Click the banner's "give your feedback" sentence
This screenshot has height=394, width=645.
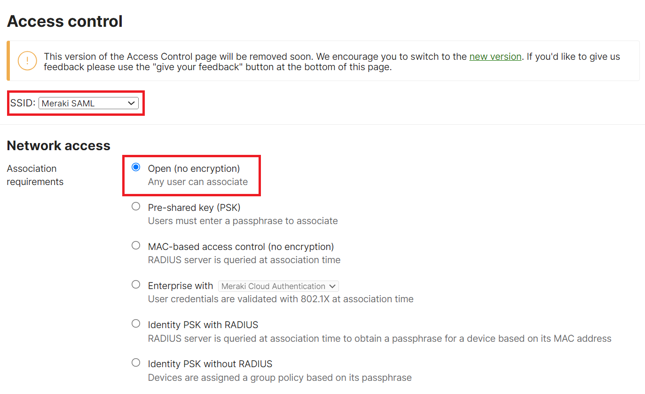coord(218,67)
